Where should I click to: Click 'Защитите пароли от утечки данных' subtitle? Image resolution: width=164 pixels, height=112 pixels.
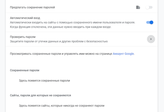[59, 41]
